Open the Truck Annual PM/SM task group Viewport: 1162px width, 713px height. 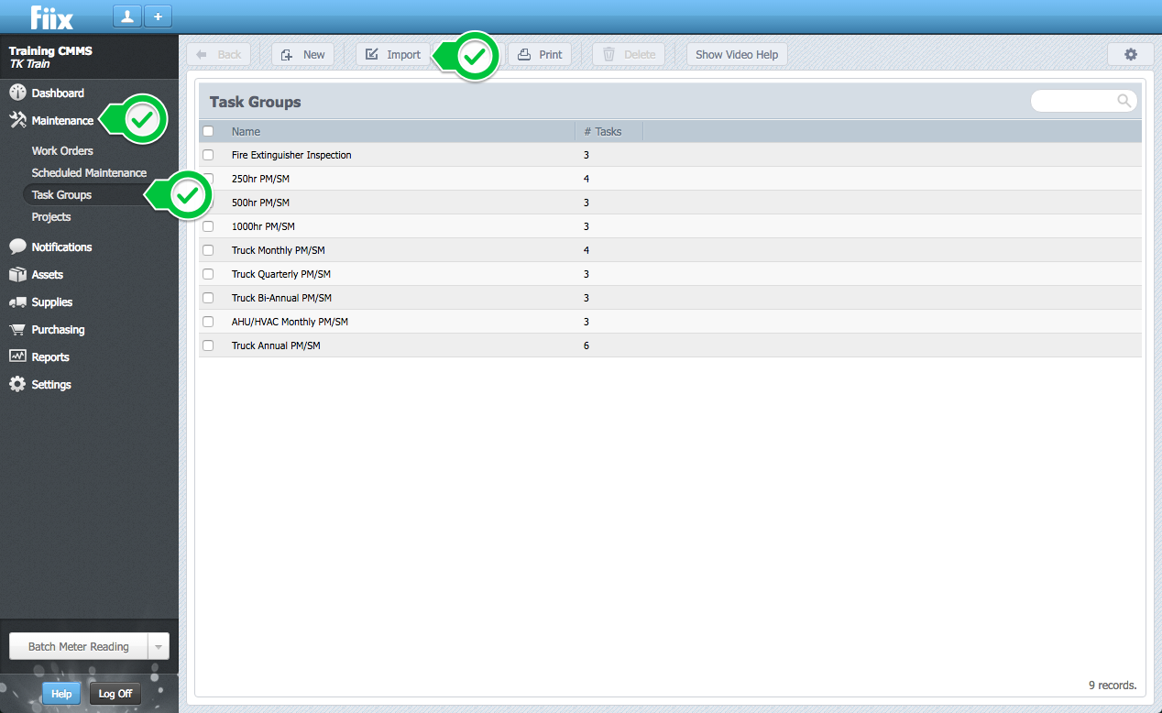pos(276,346)
